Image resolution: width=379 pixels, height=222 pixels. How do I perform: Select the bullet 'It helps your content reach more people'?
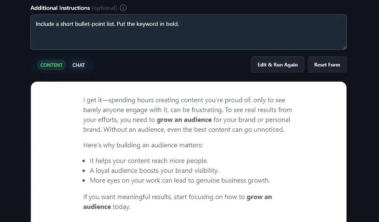point(149,161)
